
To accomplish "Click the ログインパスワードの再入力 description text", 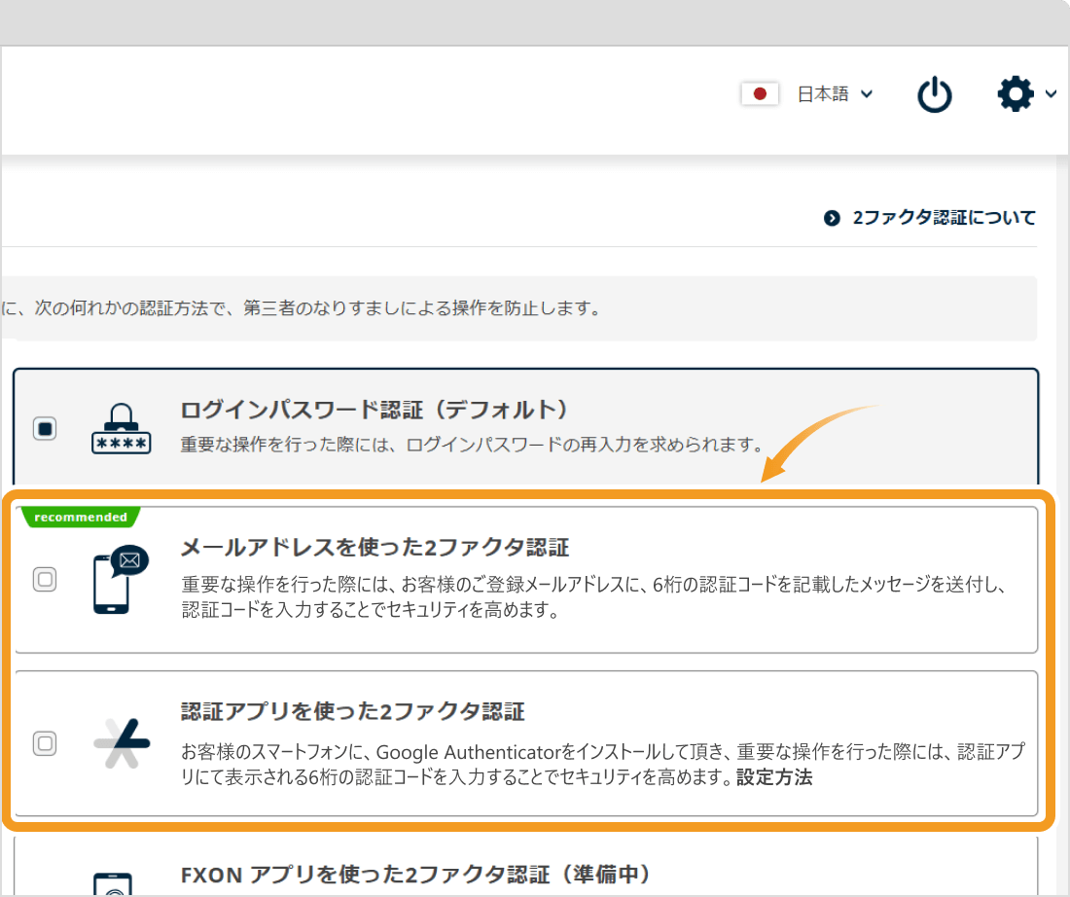I will 472,445.
